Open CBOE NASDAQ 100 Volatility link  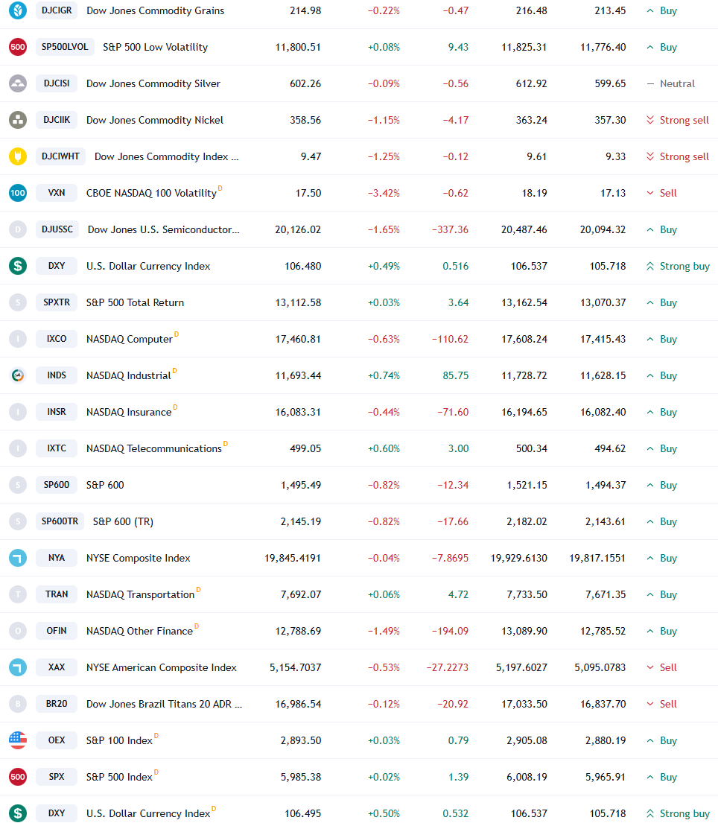tap(151, 193)
